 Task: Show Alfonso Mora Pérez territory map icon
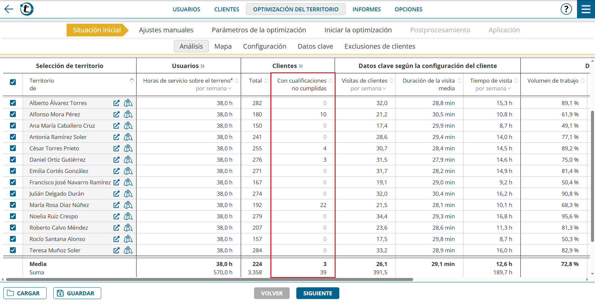click(128, 114)
